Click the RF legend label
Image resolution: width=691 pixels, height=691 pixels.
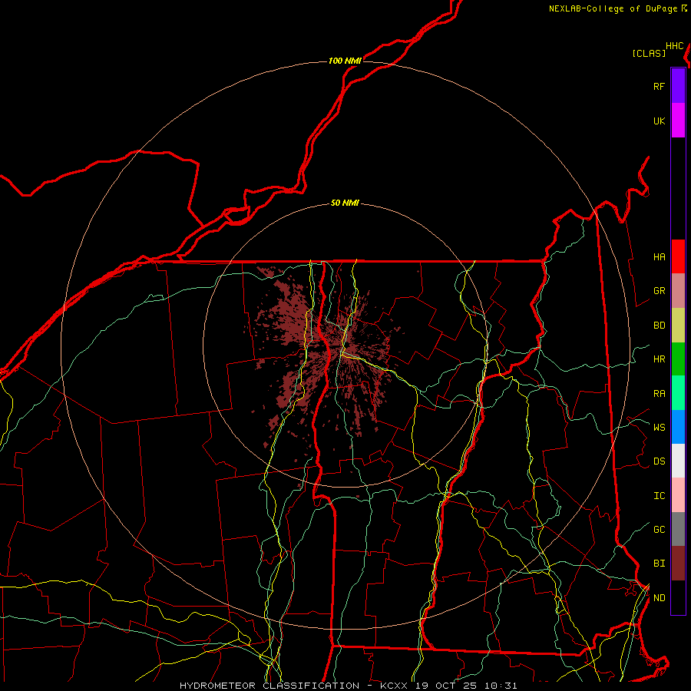[659, 86]
